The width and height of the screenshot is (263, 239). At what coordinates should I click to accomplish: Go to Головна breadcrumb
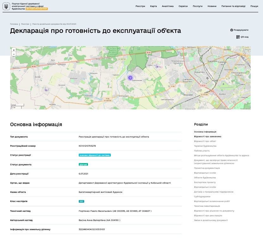pos(14,24)
